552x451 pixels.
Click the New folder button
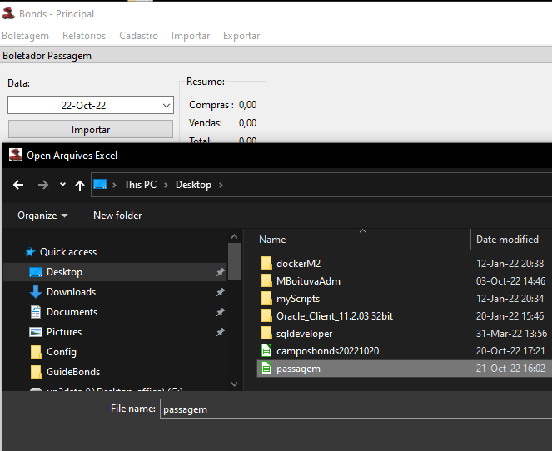[117, 216]
